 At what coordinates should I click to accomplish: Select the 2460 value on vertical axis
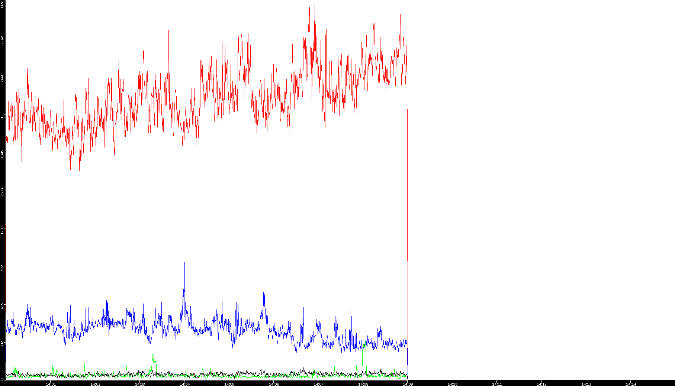[2, 78]
